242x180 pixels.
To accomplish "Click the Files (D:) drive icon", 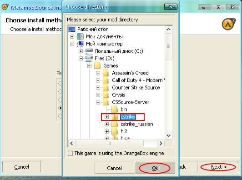I will pyautogui.click(x=89, y=59).
